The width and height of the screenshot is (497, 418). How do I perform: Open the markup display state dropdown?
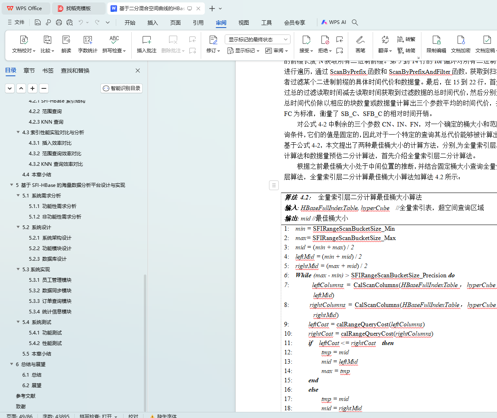258,39
